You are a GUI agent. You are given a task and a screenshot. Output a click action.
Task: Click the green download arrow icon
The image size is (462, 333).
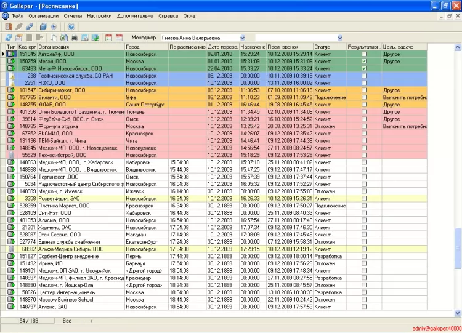pos(95,38)
